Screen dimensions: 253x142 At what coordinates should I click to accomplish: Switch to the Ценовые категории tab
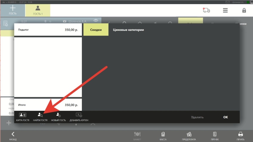coord(128,30)
